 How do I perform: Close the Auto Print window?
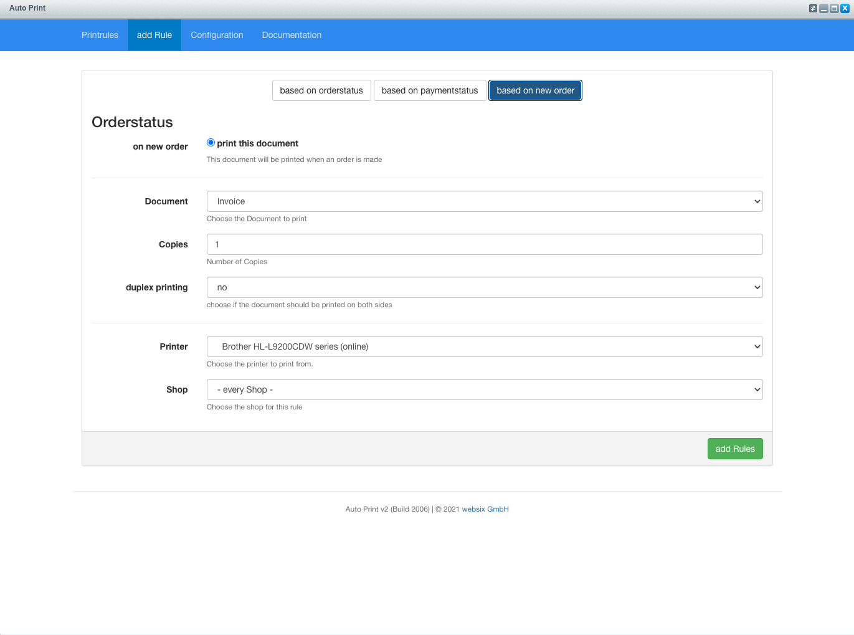845,8
